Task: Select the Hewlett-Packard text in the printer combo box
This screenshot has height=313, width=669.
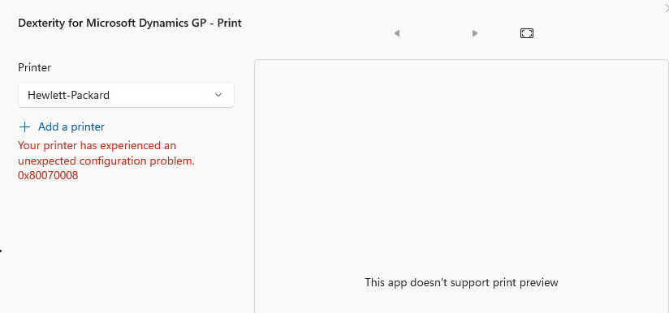Action: click(68, 95)
